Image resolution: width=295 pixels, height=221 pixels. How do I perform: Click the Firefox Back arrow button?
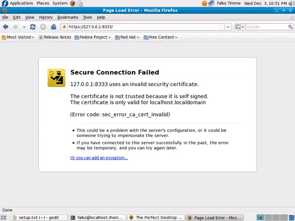point(5,27)
